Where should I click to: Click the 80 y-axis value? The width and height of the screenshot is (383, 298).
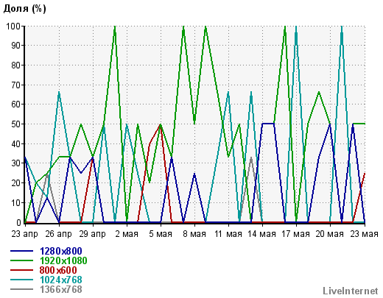pos(16,65)
